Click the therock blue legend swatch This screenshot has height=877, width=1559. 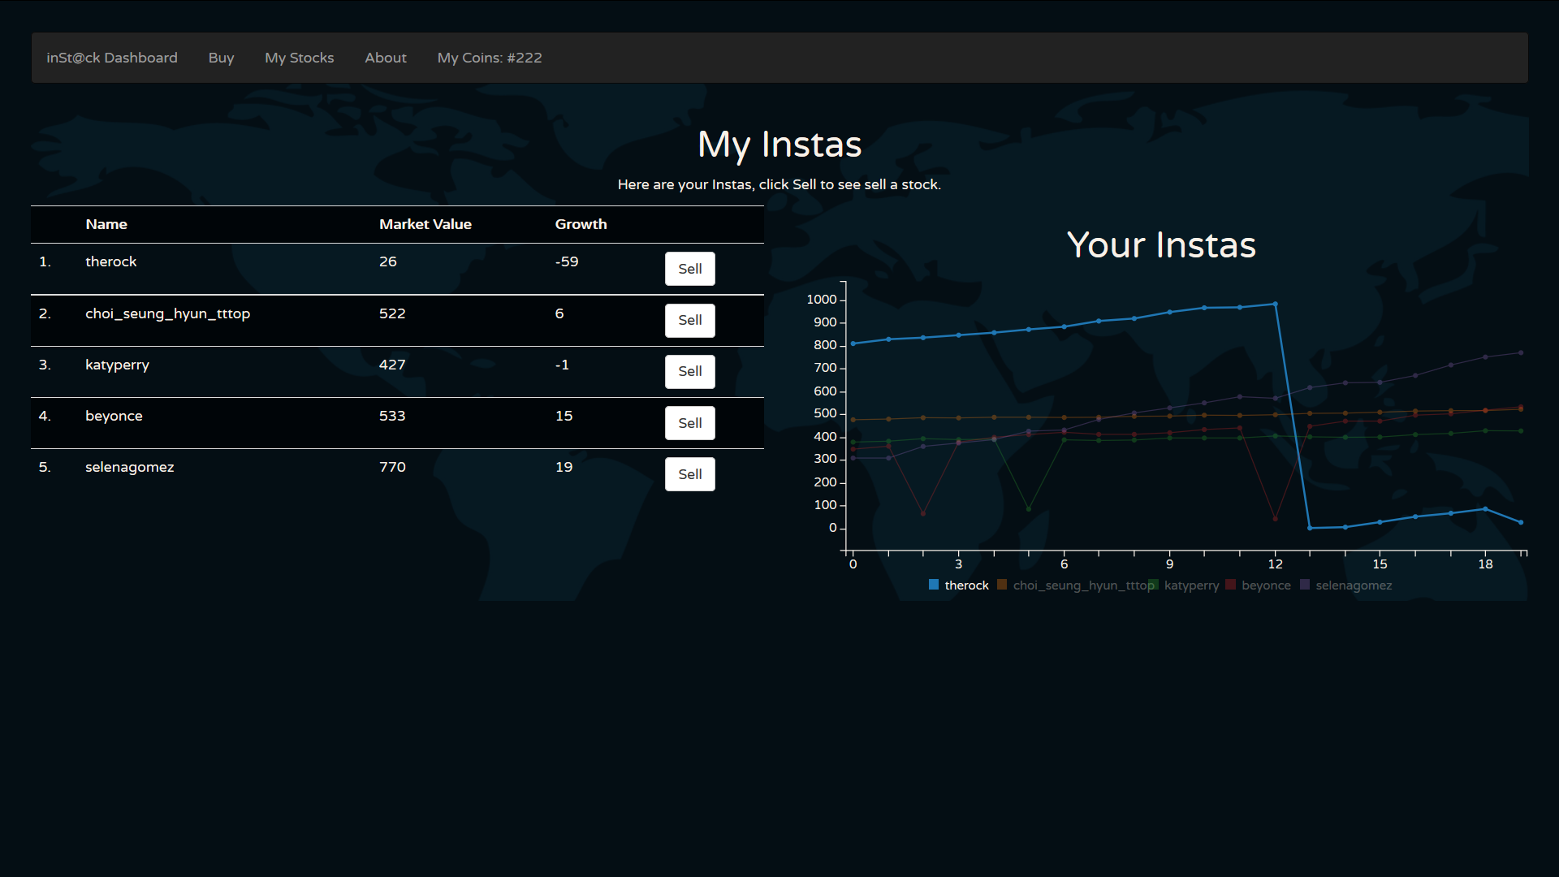pyautogui.click(x=934, y=585)
